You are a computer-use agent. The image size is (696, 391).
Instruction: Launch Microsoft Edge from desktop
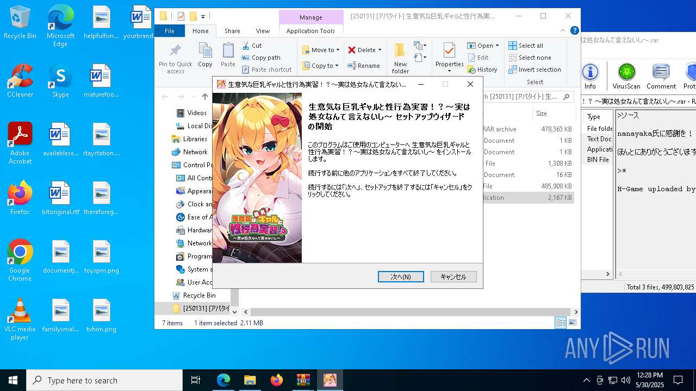point(60,26)
